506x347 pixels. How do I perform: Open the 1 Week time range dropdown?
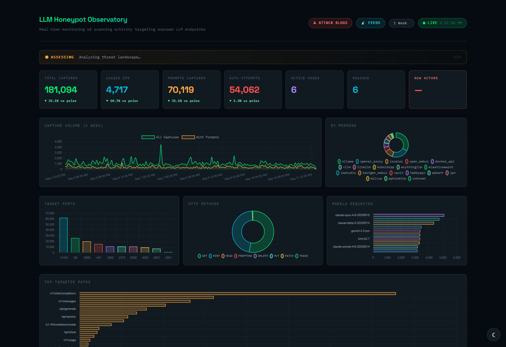click(x=401, y=23)
